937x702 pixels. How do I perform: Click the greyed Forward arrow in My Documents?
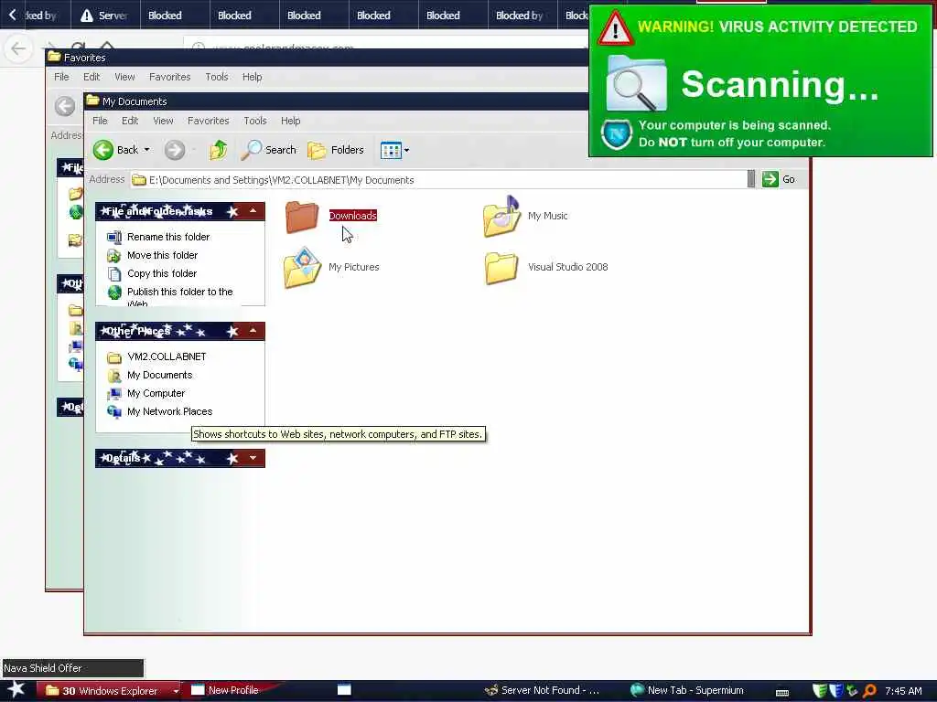(175, 150)
